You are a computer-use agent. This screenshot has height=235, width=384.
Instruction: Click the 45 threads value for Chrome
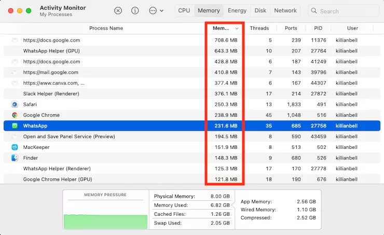tap(269, 115)
